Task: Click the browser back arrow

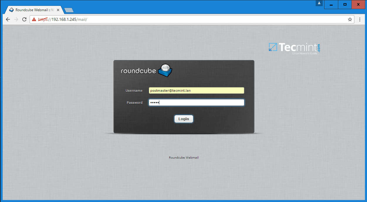Action: click(x=8, y=19)
